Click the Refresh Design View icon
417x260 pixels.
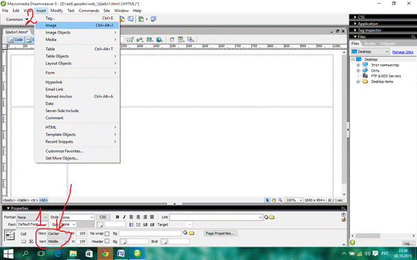coord(172,39)
